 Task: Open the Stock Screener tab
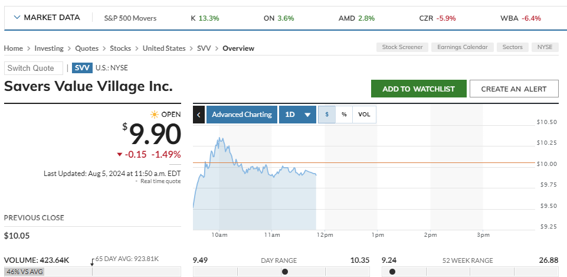(402, 47)
